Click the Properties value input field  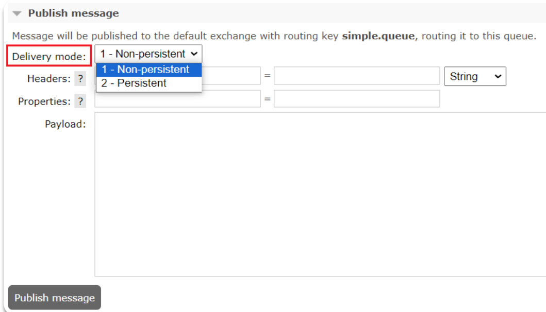point(357,99)
